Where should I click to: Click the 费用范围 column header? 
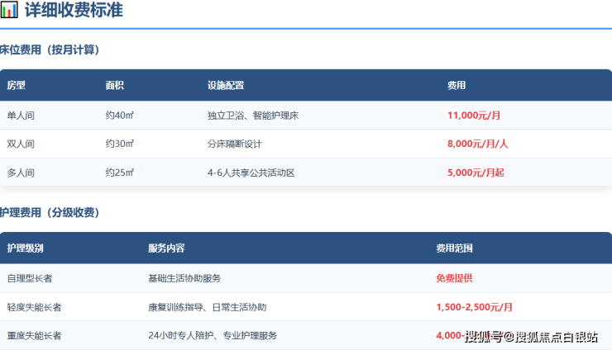455,248
